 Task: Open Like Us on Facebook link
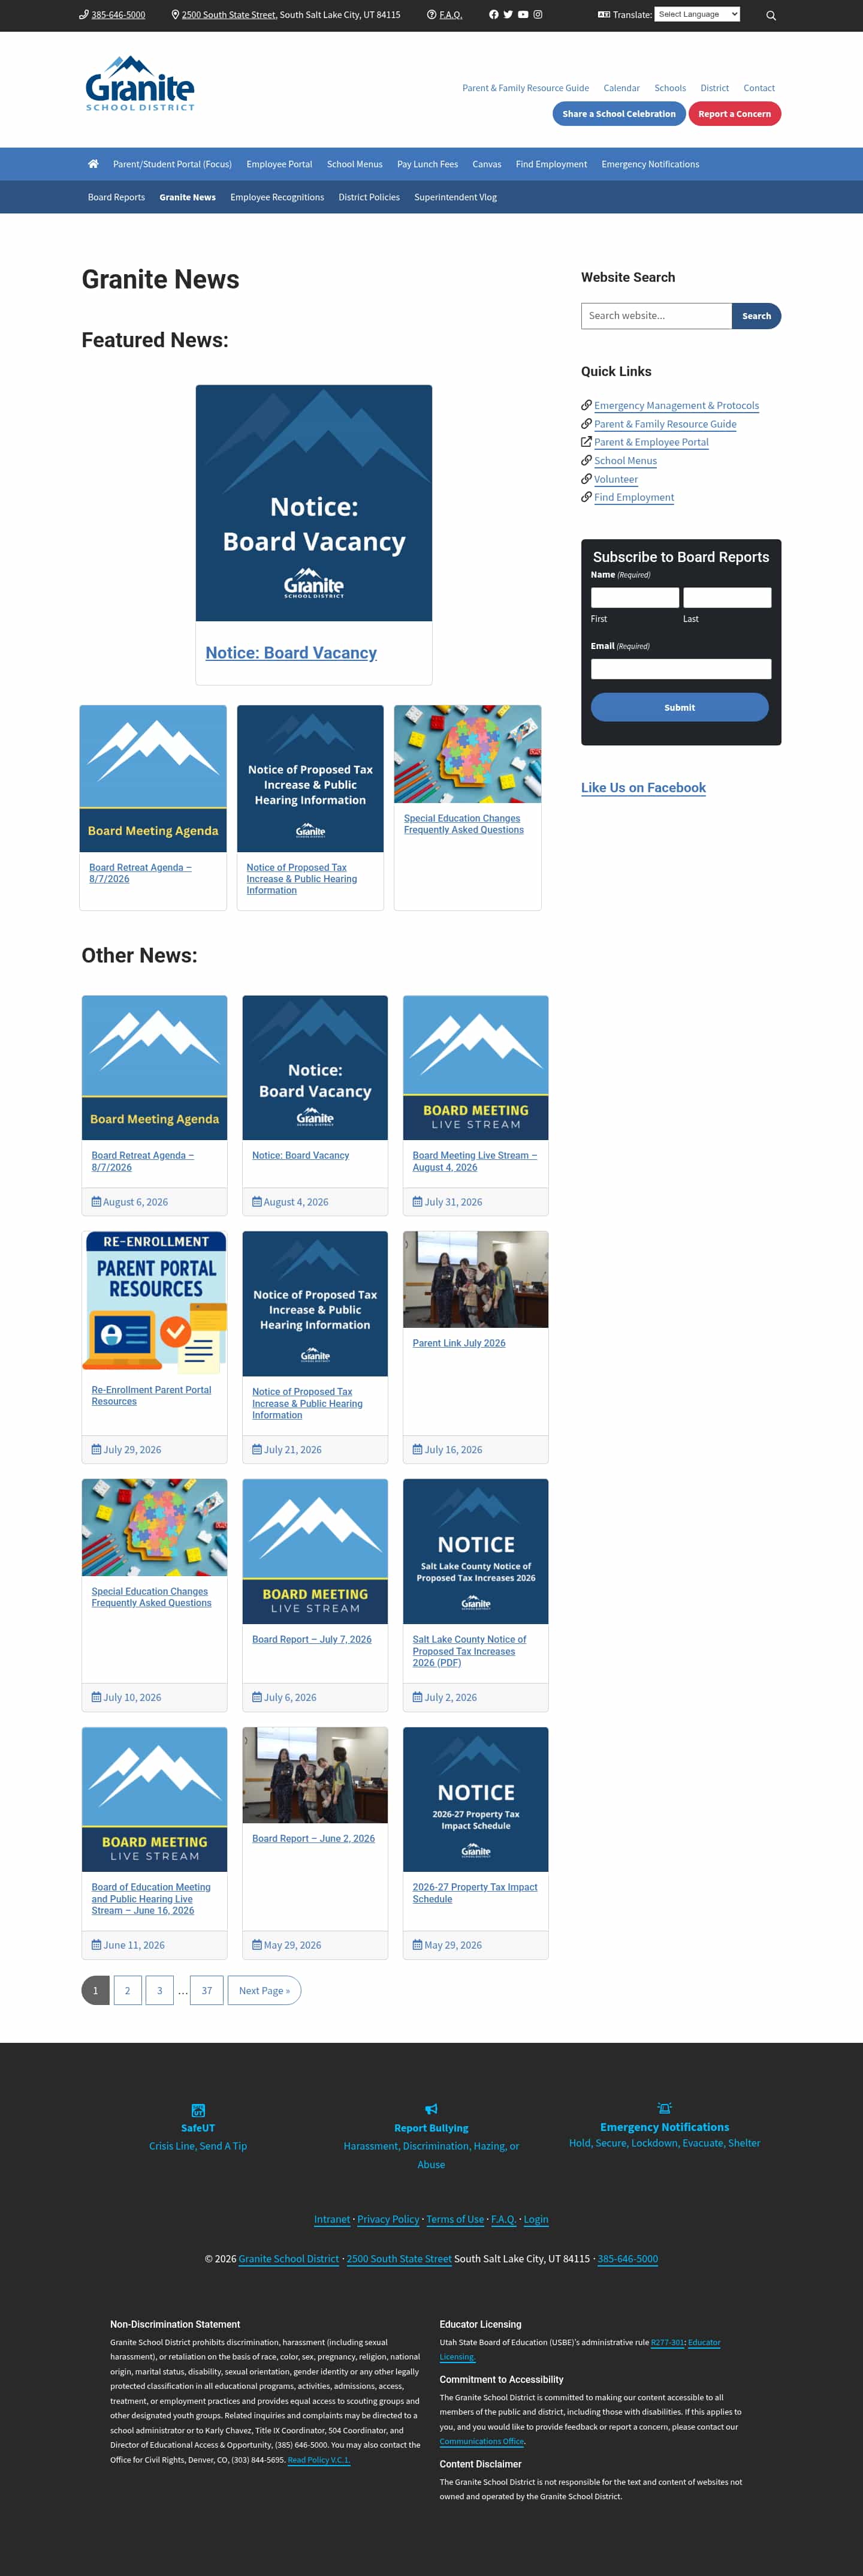(643, 788)
